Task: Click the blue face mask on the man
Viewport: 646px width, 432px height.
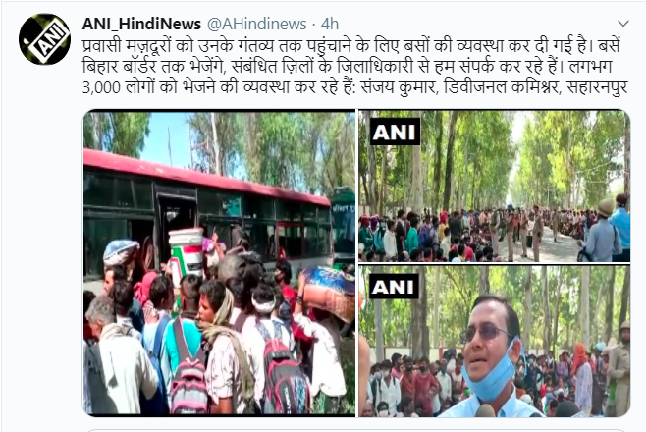Action: pos(490,373)
